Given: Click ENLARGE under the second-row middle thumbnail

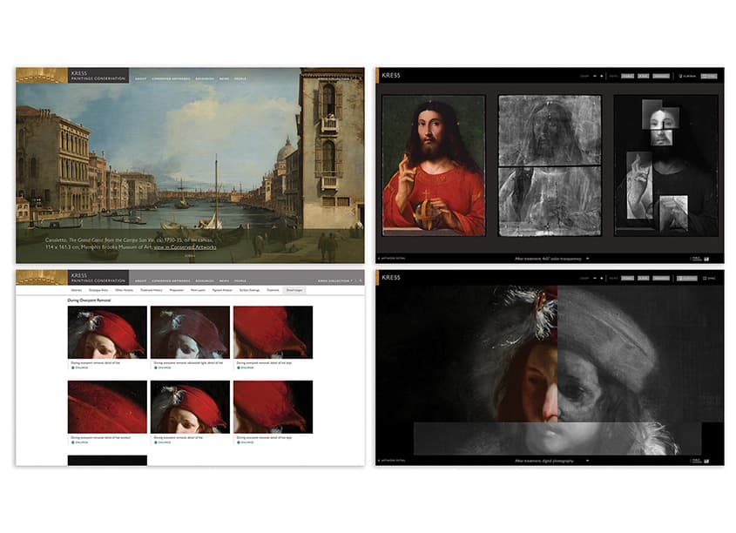Looking at the screenshot, I should (163, 442).
